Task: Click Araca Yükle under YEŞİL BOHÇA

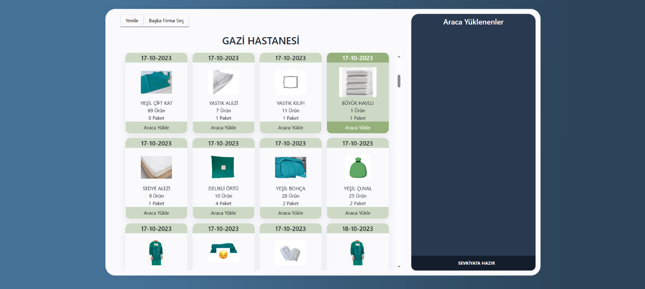Action: [x=291, y=213]
